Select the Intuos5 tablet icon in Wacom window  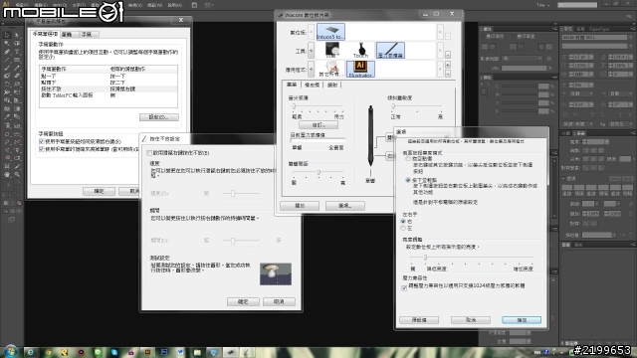point(330,32)
